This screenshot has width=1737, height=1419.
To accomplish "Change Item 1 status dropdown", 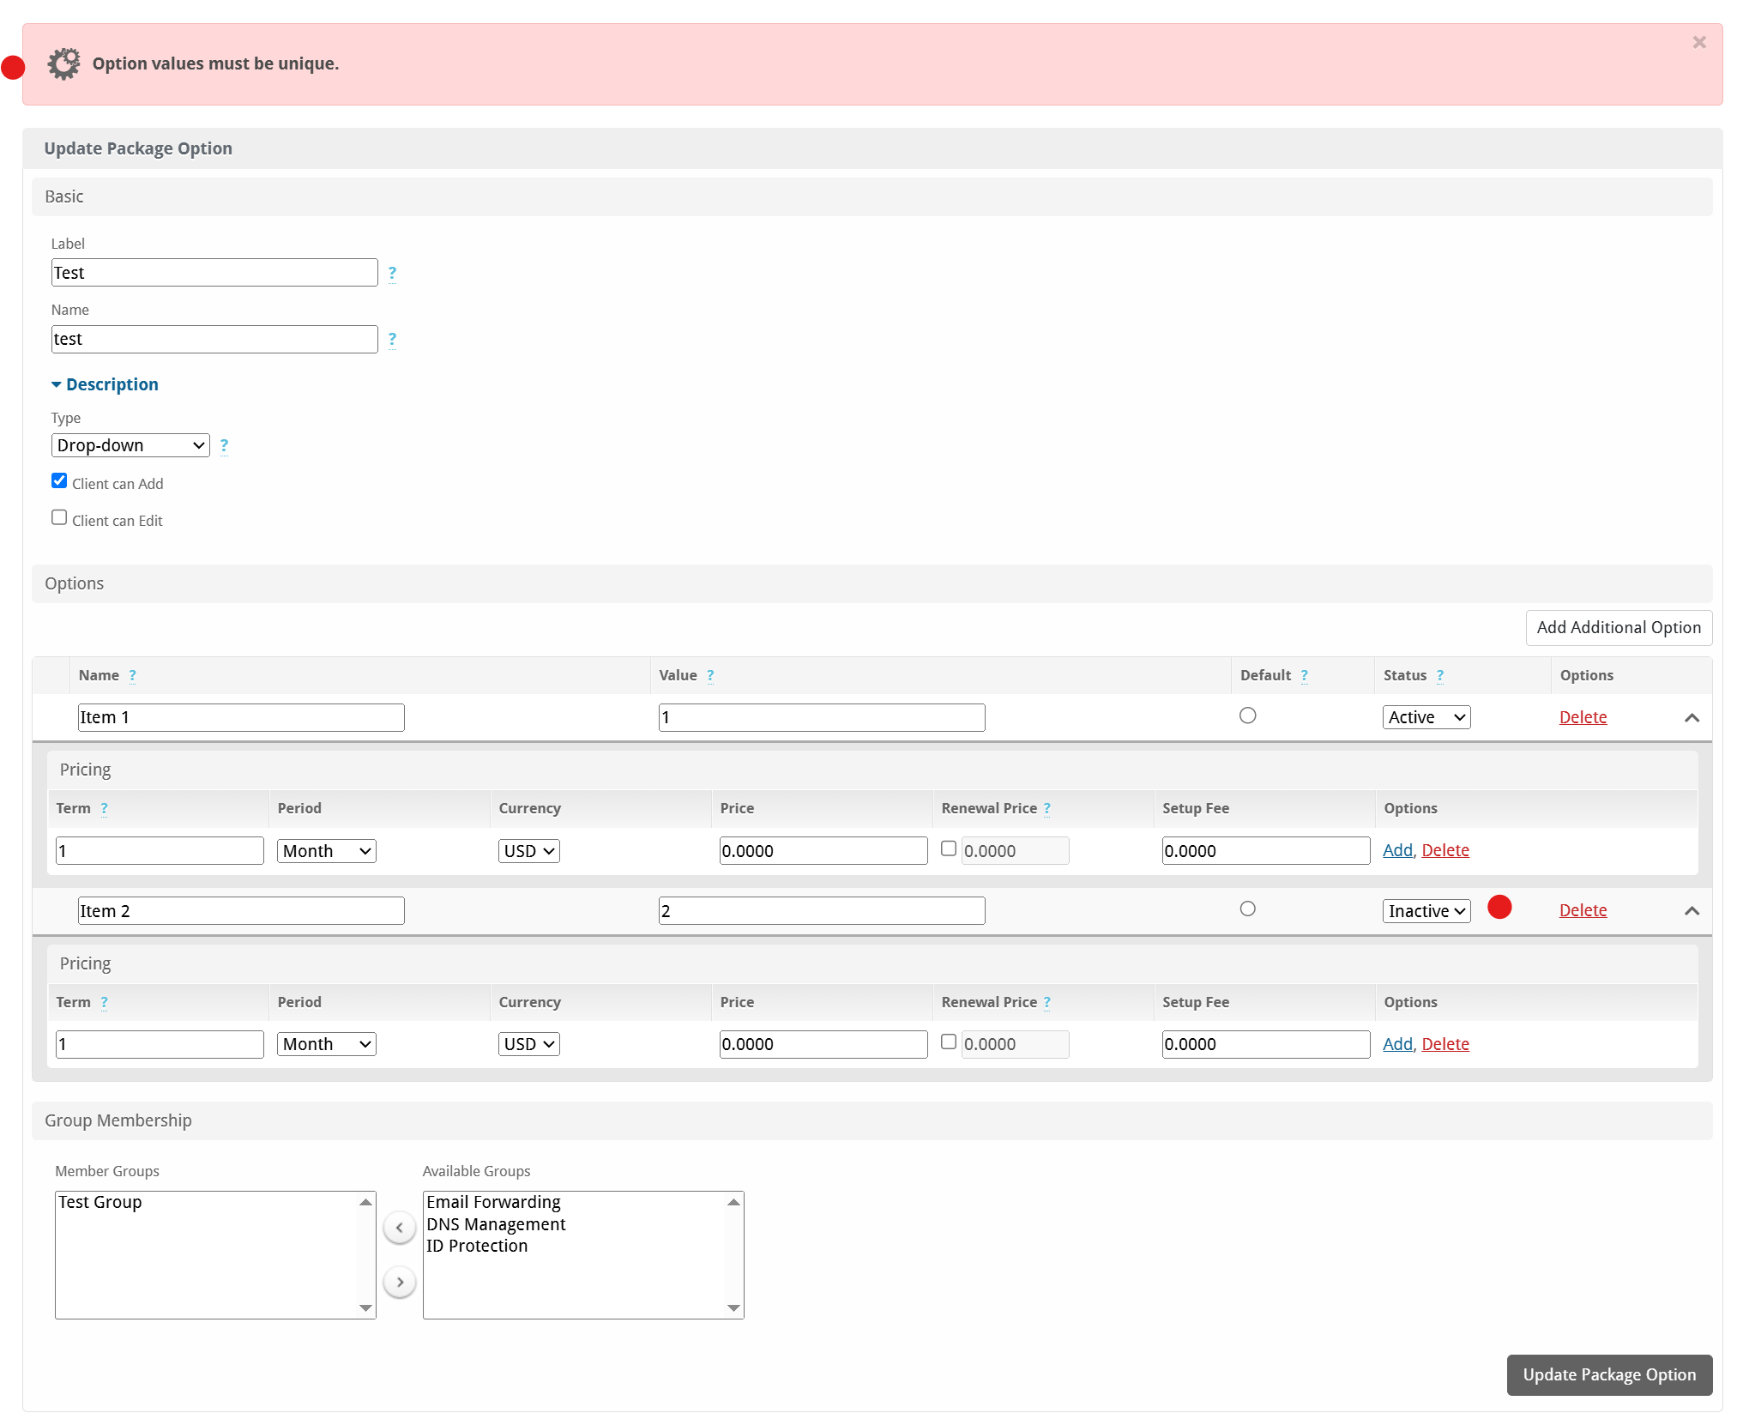I will coord(1426,717).
